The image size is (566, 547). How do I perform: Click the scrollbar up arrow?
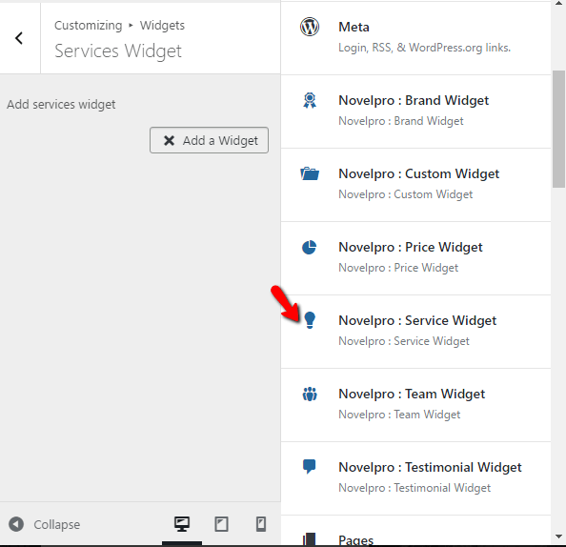click(x=558, y=3)
